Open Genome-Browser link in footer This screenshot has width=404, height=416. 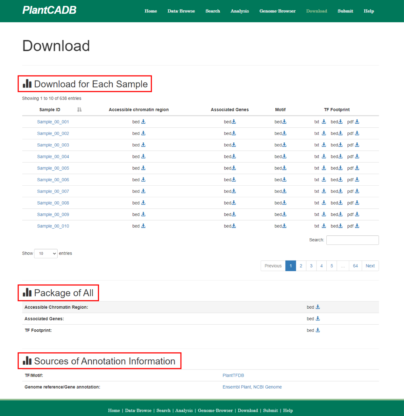tap(215, 410)
